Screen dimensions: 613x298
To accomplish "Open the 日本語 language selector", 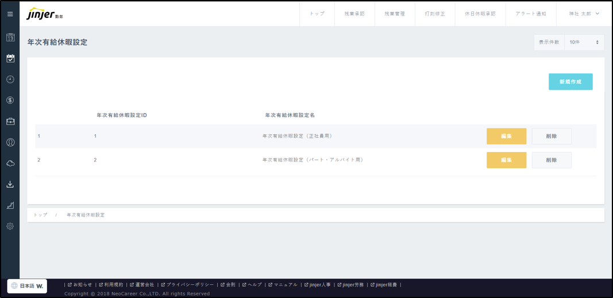I will click(x=27, y=286).
